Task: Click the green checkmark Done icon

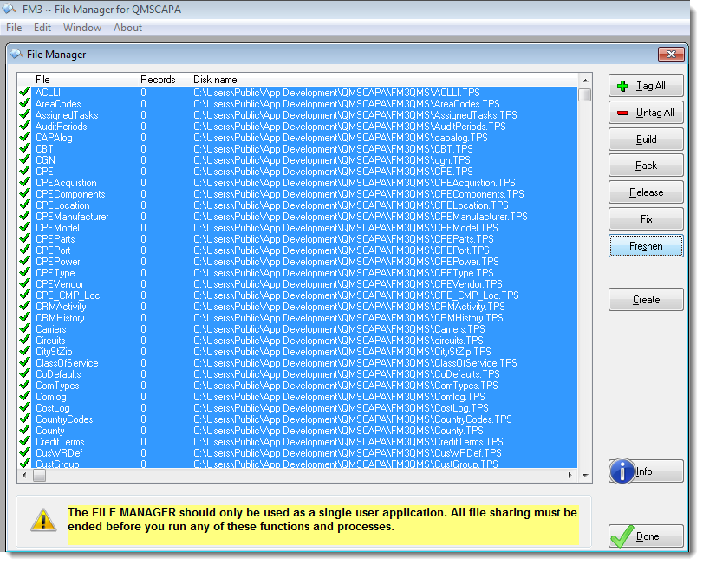Action: click(622, 536)
